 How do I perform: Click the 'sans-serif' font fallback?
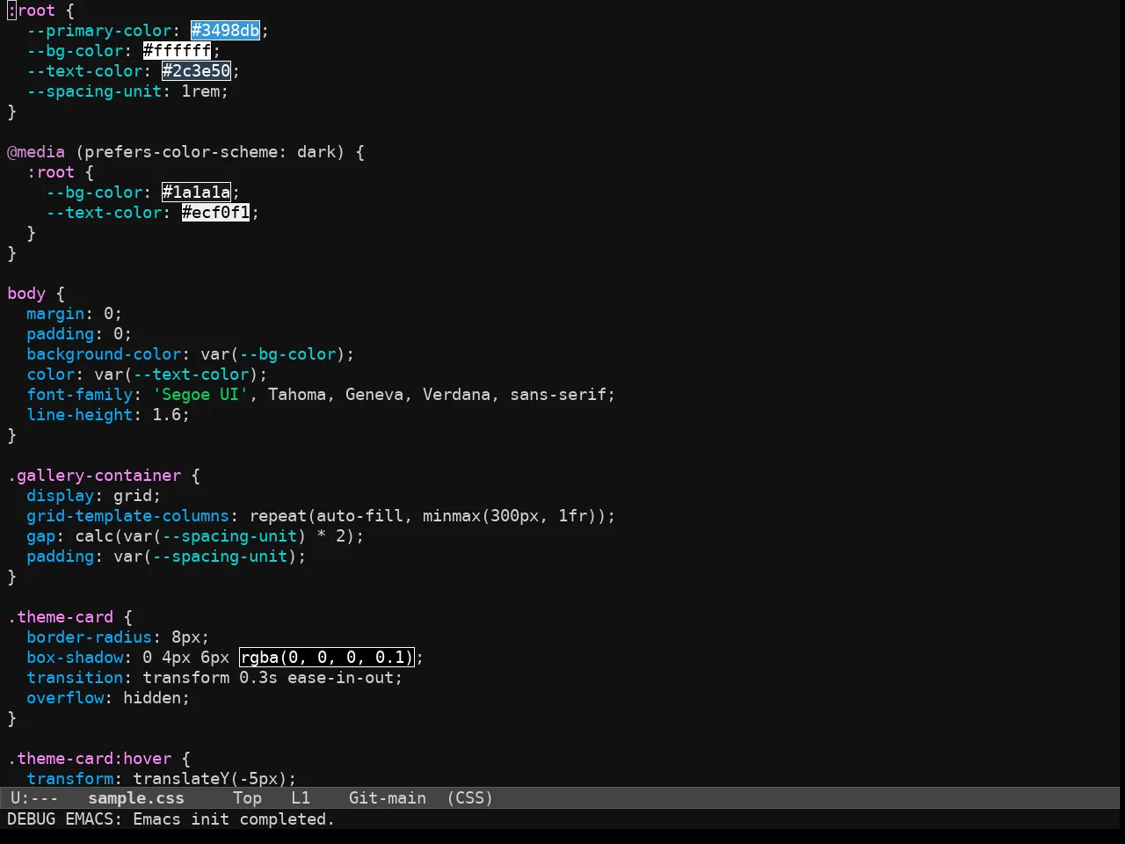point(558,395)
